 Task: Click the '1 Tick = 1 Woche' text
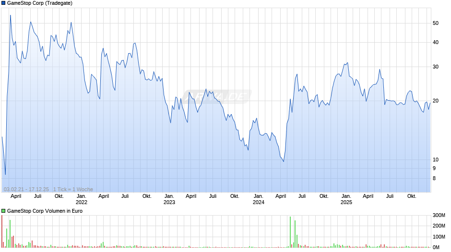(73, 189)
